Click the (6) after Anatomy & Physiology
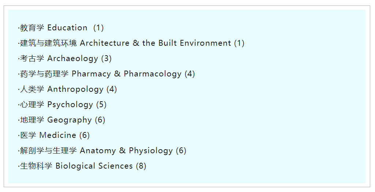The height and width of the screenshot is (192, 375). pyautogui.click(x=181, y=151)
